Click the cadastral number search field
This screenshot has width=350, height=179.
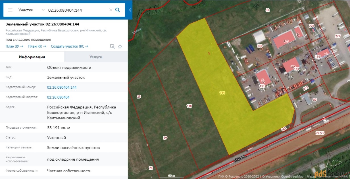[x=77, y=10]
